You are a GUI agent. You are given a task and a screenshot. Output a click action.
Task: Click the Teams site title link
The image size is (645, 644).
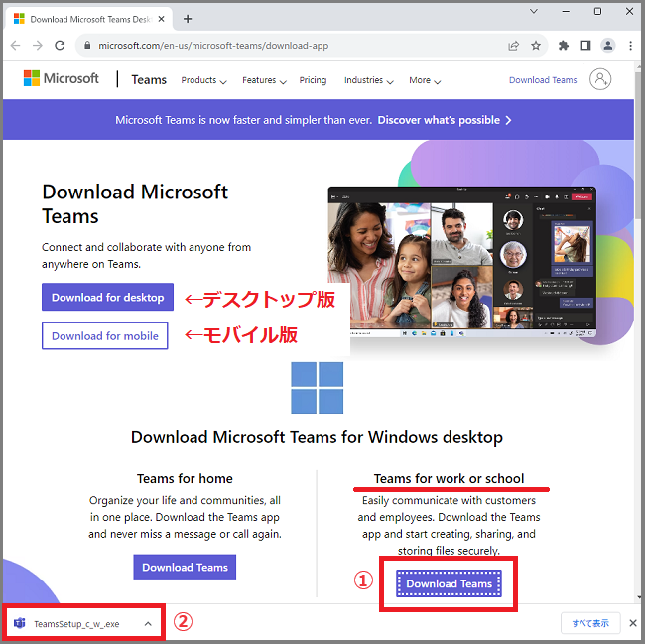pyautogui.click(x=149, y=79)
